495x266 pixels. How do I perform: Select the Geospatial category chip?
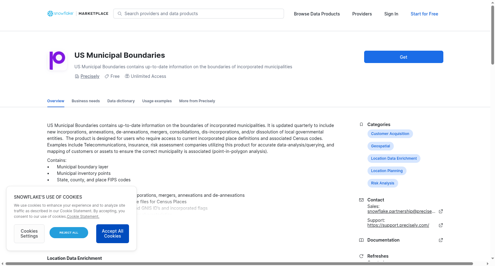(x=381, y=146)
